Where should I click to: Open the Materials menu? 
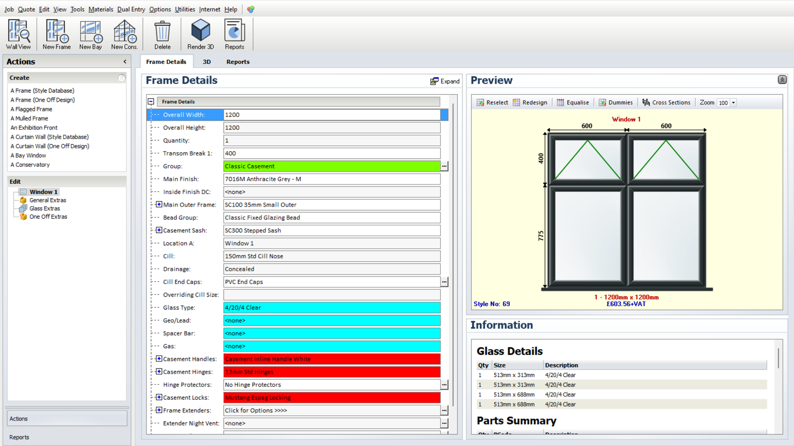click(100, 9)
